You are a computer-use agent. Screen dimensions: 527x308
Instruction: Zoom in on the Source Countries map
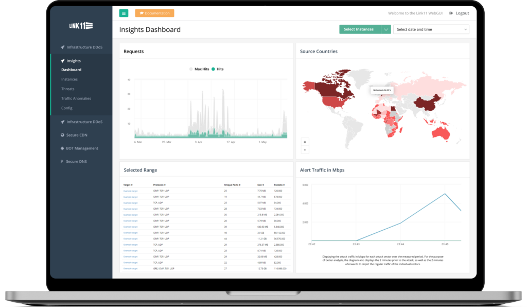[305, 142]
